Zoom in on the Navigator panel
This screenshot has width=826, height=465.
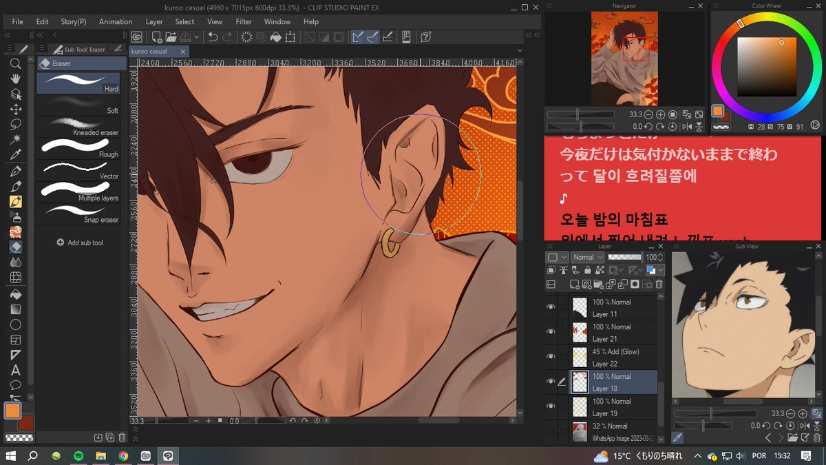[660, 114]
